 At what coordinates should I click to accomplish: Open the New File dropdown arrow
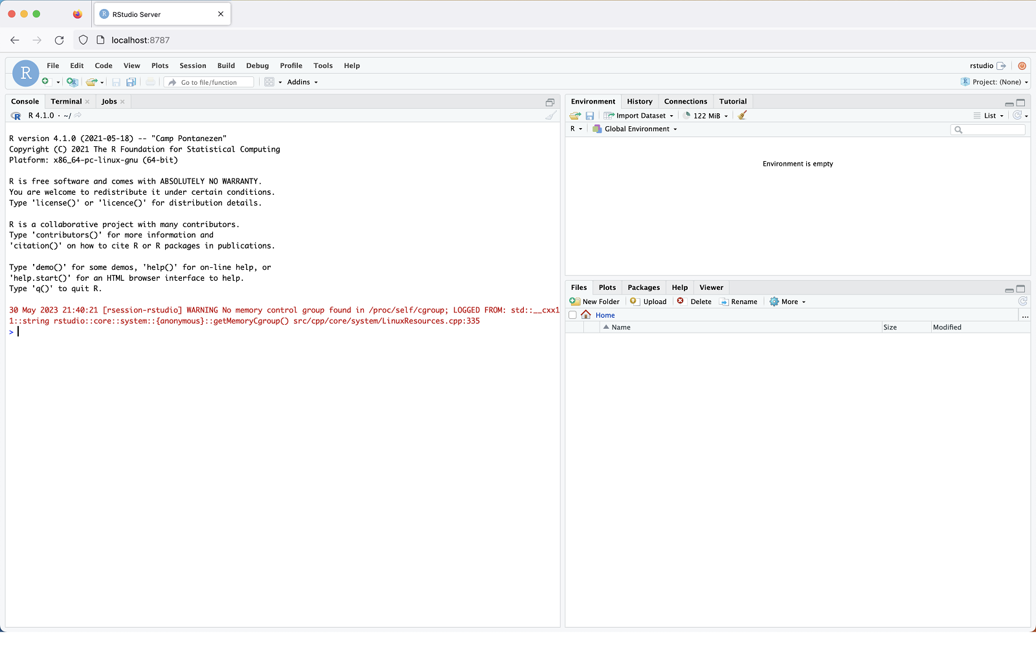click(58, 82)
